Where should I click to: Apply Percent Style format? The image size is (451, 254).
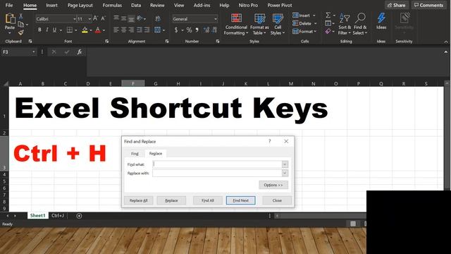(189, 30)
